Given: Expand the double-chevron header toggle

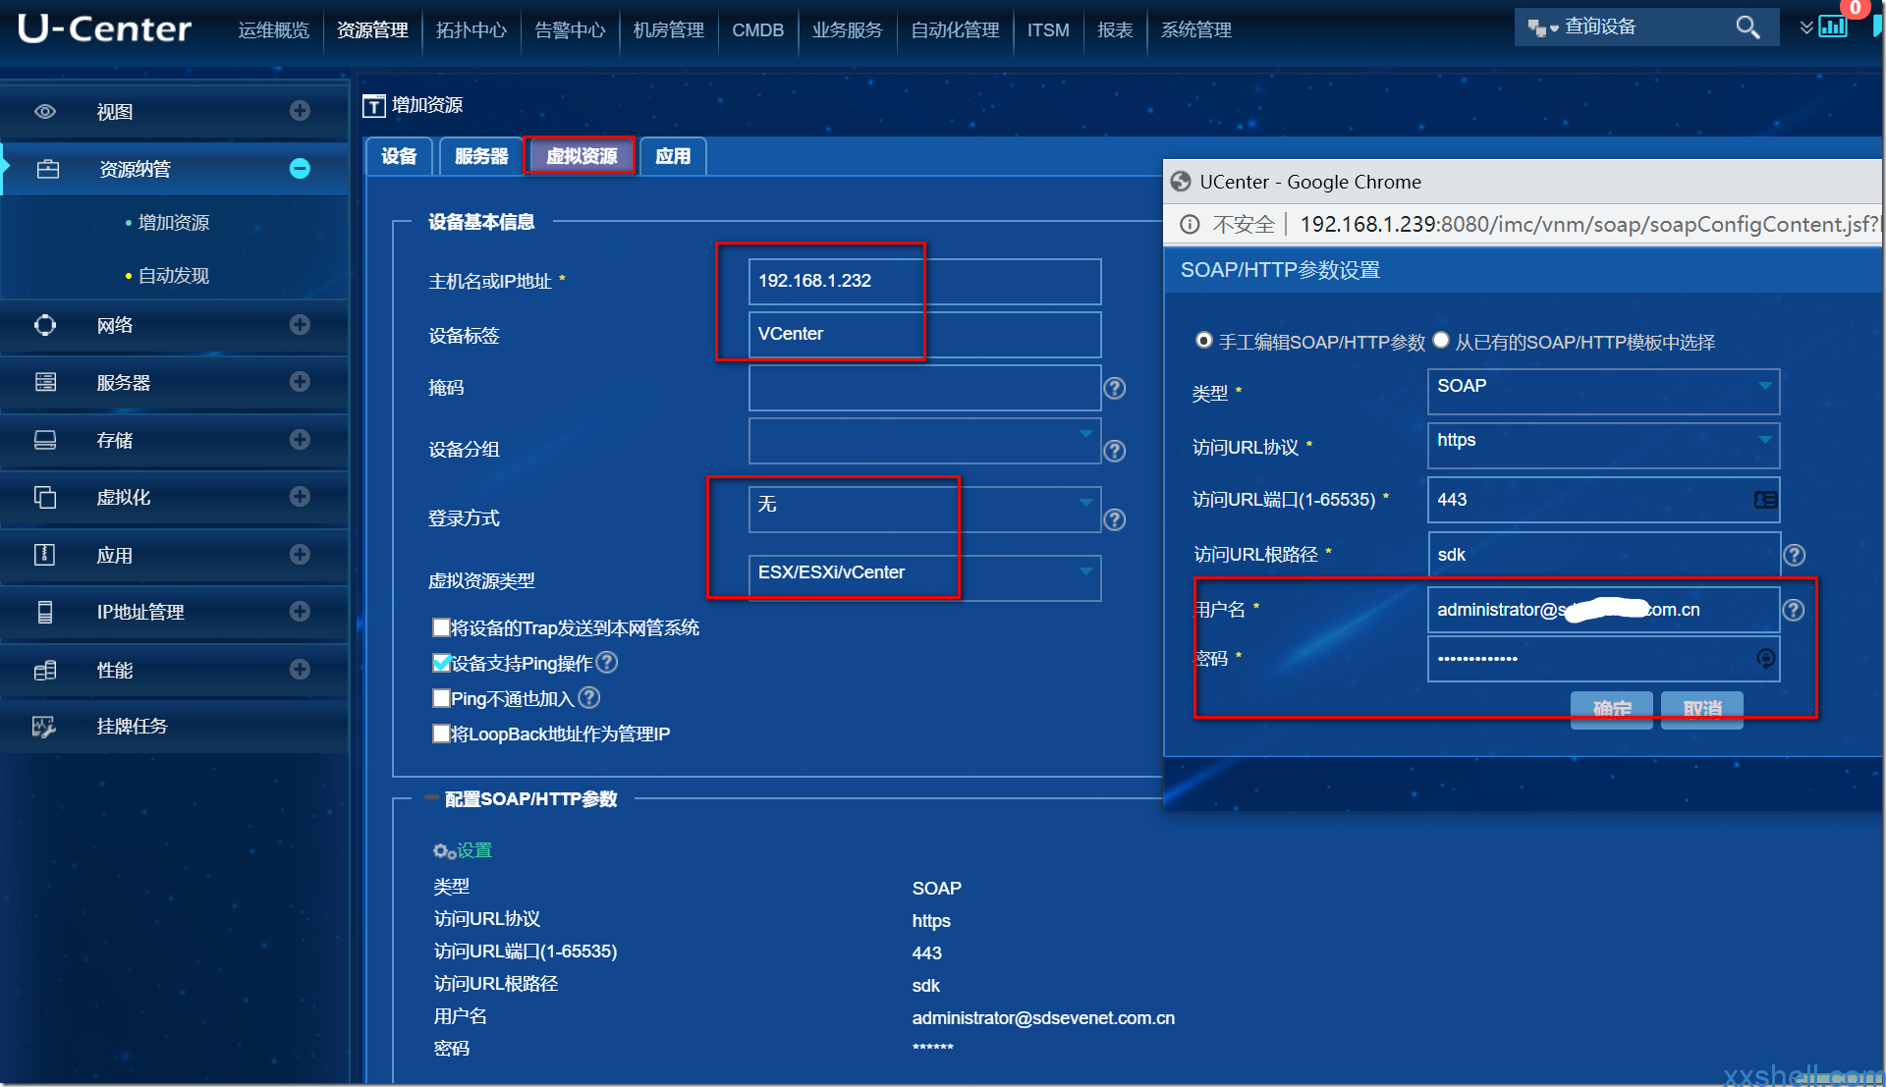Looking at the screenshot, I should pyautogui.click(x=1805, y=27).
